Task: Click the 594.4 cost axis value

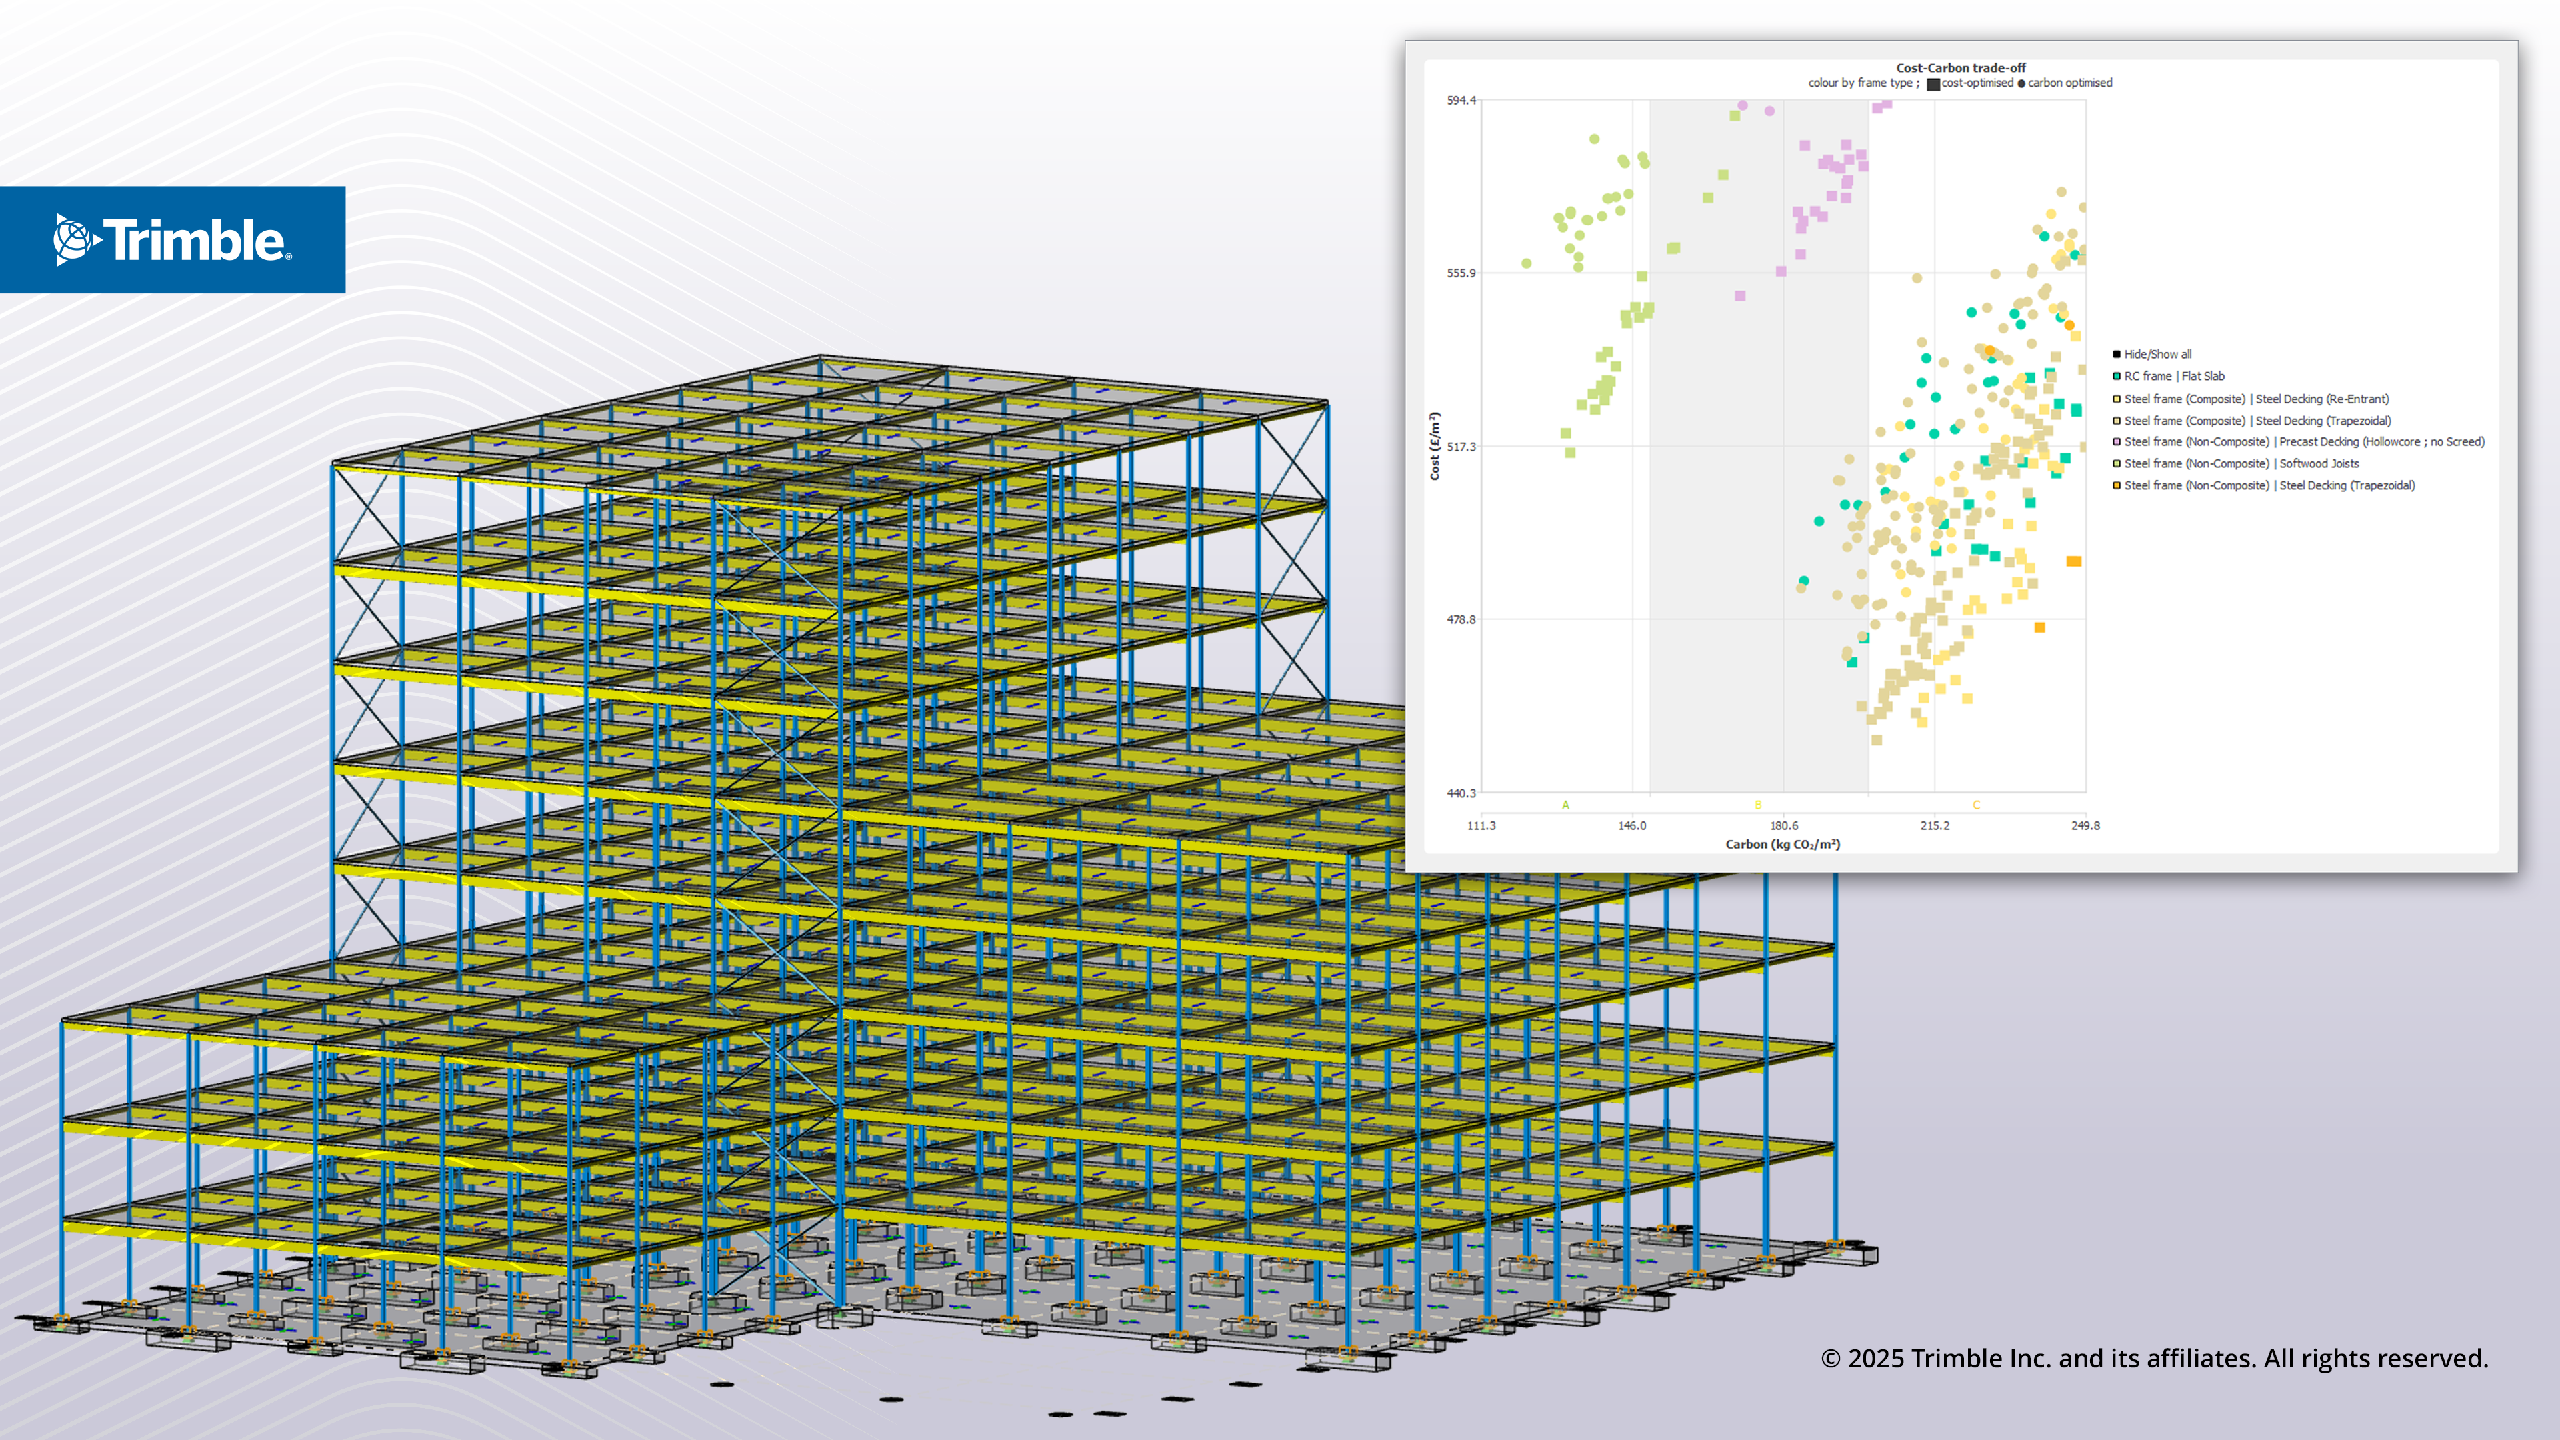Action: (x=1461, y=101)
